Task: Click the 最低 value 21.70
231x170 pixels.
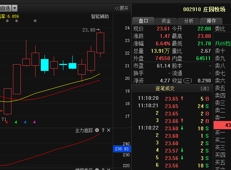Action: [204, 43]
